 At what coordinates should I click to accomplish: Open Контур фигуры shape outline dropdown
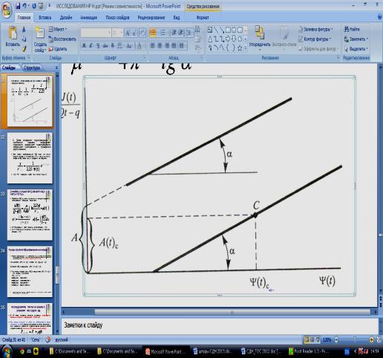coord(315,39)
